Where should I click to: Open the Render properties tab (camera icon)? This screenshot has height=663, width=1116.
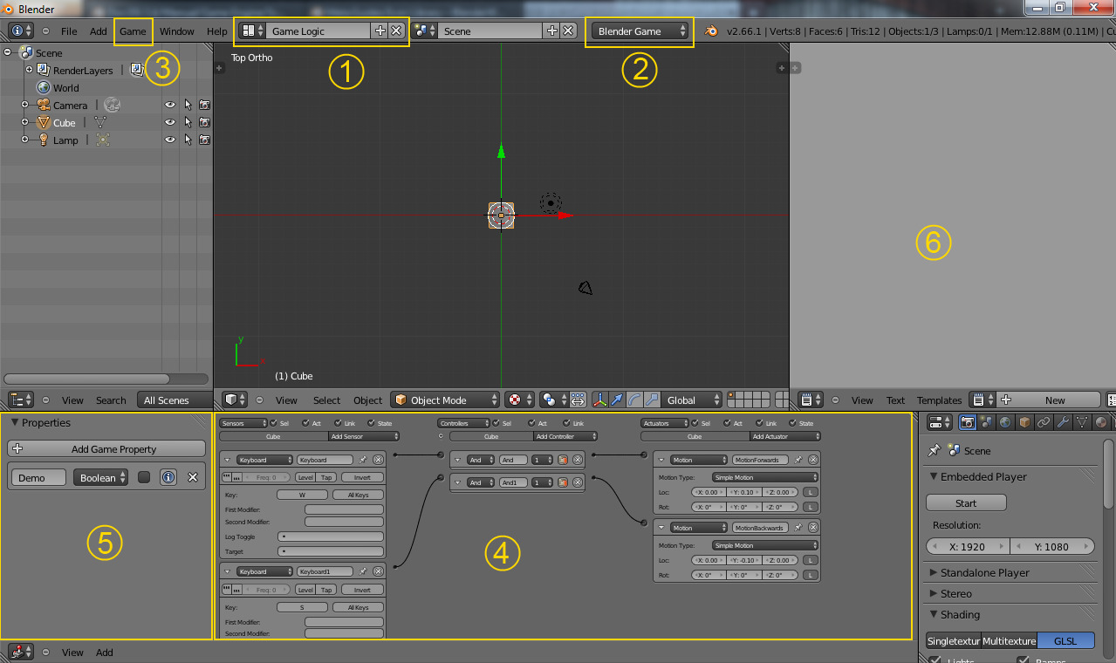(x=967, y=423)
